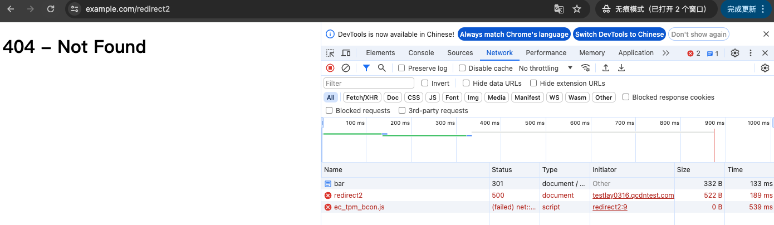The height and width of the screenshot is (225, 774).
Task: Clear the network log
Action: [346, 68]
